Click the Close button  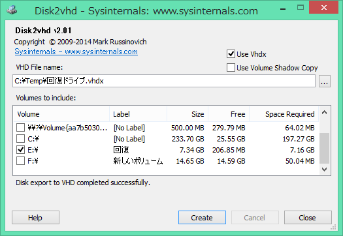point(308,218)
